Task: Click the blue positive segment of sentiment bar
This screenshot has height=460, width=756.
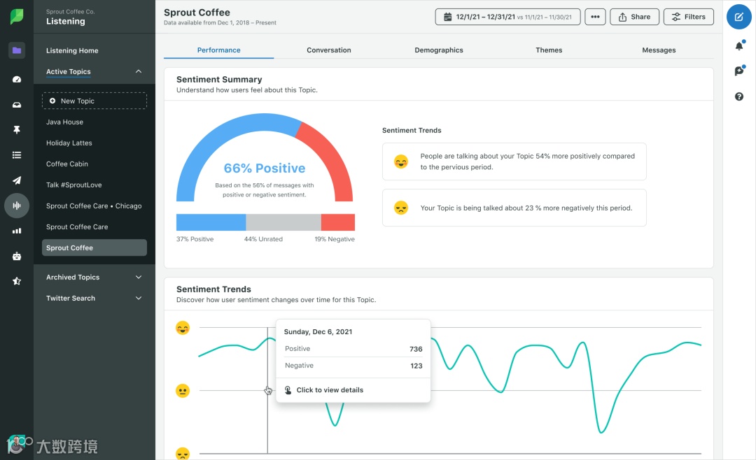Action: (x=211, y=222)
